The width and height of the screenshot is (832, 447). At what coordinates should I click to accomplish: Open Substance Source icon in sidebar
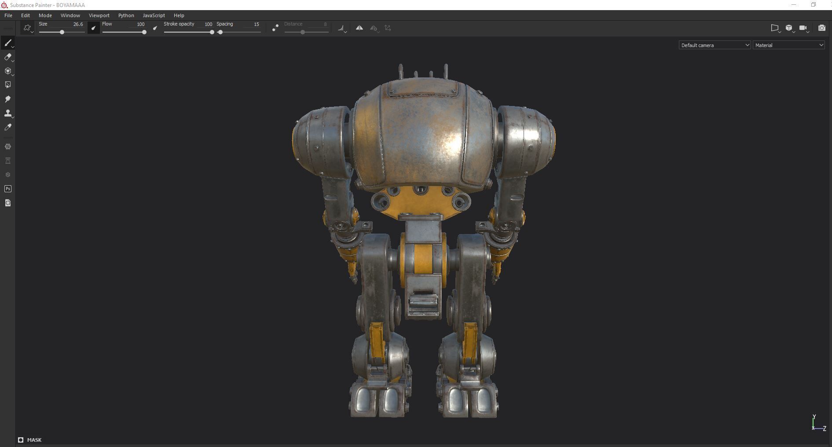click(x=7, y=147)
